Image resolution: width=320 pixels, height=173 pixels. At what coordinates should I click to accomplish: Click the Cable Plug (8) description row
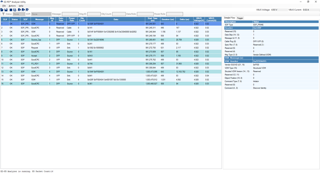pyautogui.click(x=271, y=41)
